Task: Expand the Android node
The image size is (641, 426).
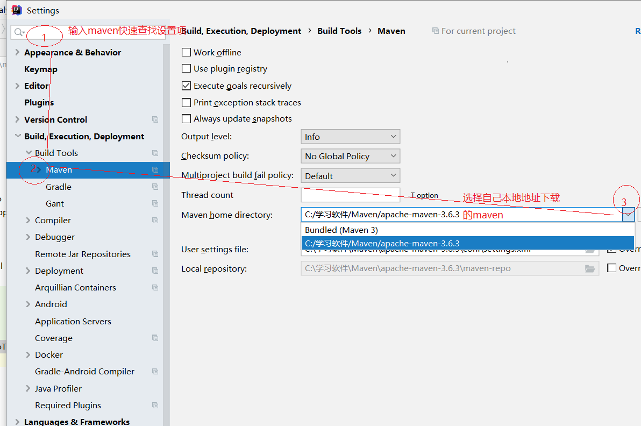Action: [x=28, y=304]
